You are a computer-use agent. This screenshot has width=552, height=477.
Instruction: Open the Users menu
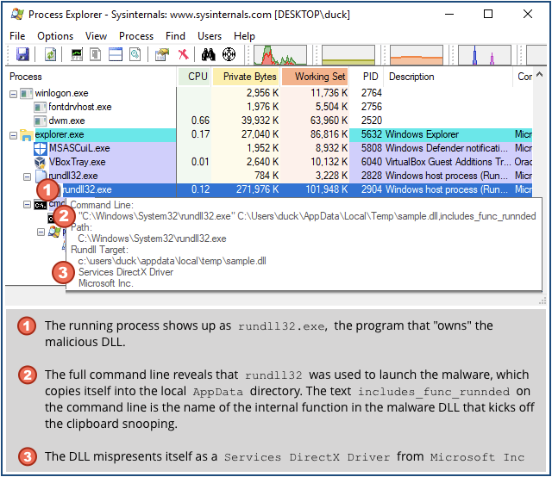210,36
